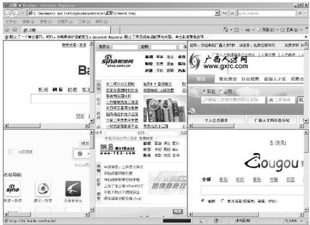The height and width of the screenshot is (225, 310).
Task: Open the recent pages dropdown next to Forward
Action: pos(22,13)
